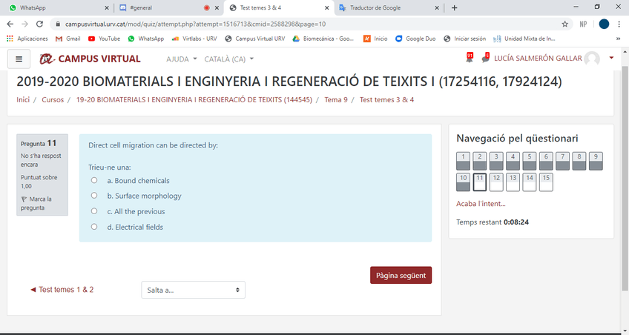Jump to question 9 in navigation
Viewport: 629px width, 335px height.
click(596, 161)
